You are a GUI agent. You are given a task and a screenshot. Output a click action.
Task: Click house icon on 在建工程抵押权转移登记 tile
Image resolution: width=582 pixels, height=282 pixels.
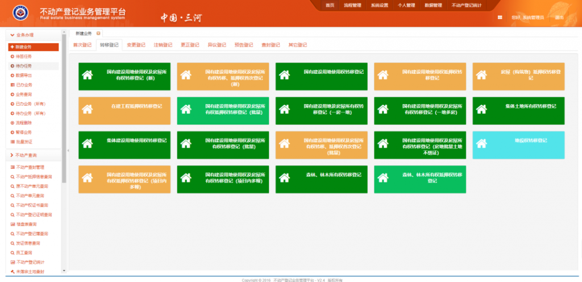(88, 110)
